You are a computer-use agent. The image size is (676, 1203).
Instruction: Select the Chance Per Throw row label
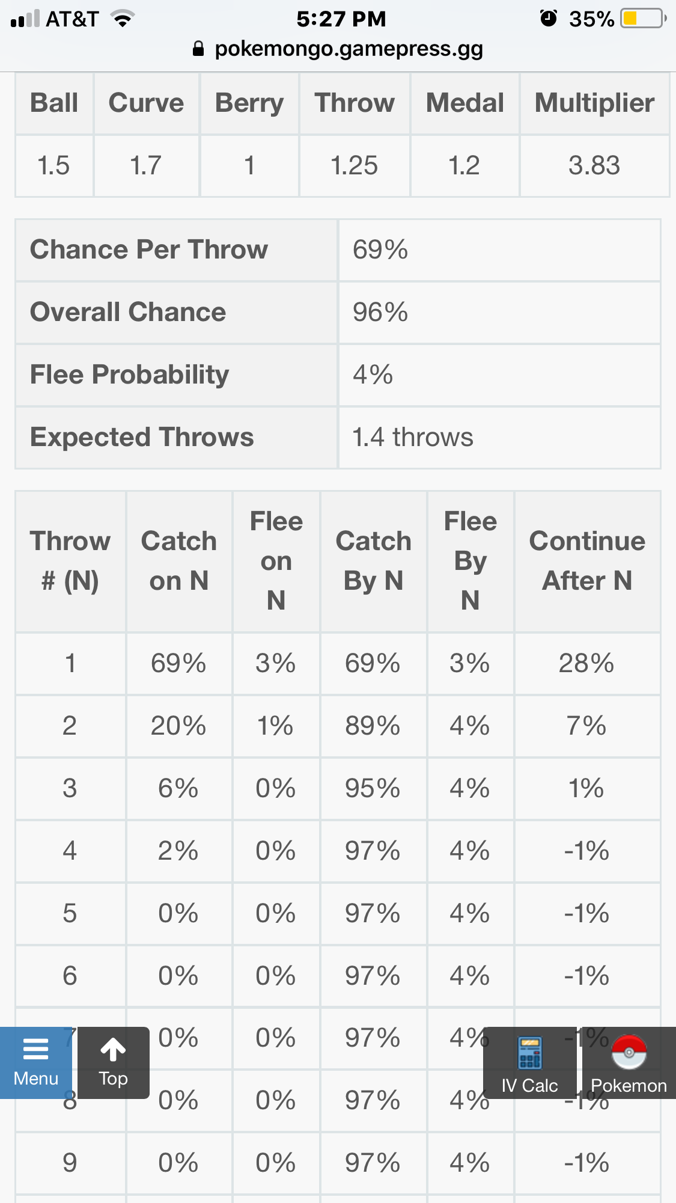(149, 249)
